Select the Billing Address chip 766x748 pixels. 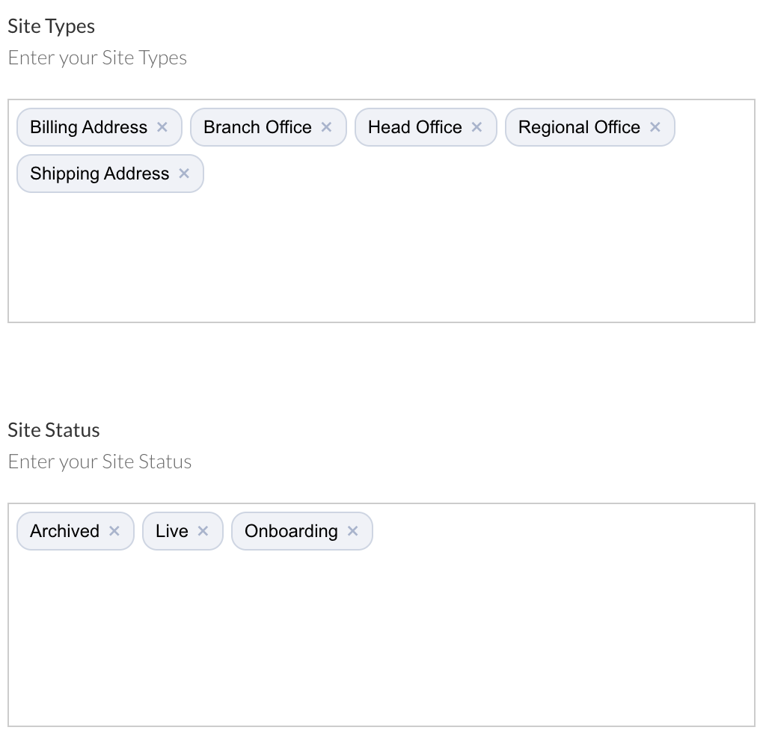tap(88, 127)
